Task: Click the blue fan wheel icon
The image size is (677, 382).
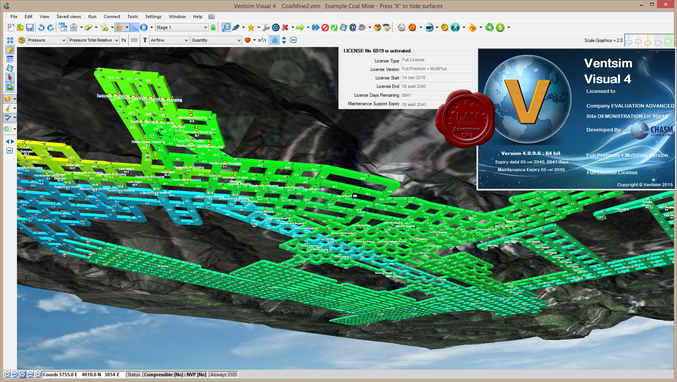Action: [276, 27]
